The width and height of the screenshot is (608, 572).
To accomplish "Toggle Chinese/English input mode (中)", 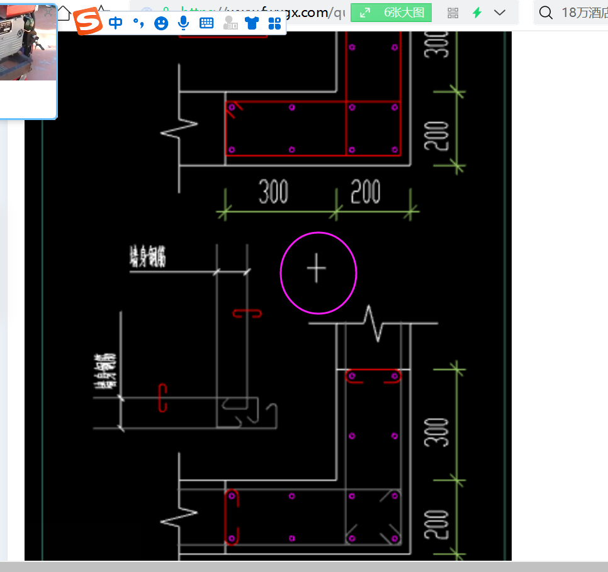I will (x=116, y=23).
